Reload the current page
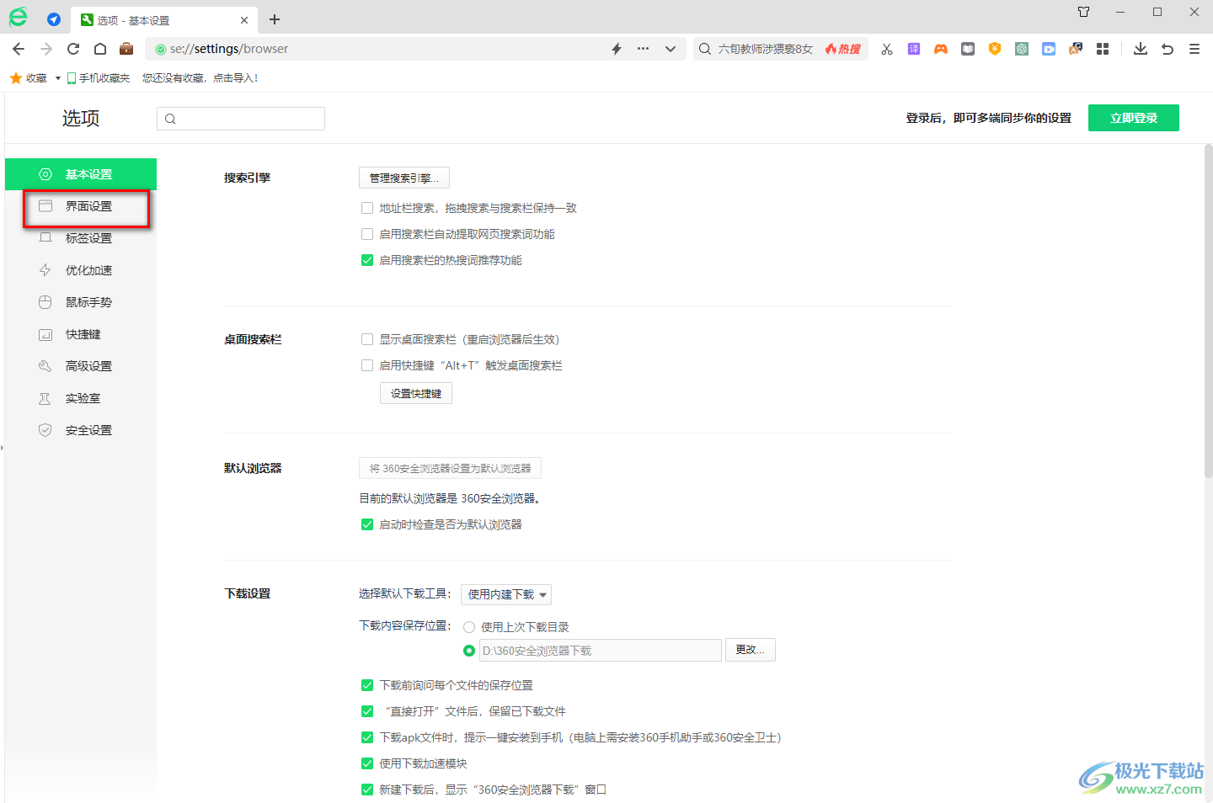Viewport: 1213px width, 803px height. point(73,49)
